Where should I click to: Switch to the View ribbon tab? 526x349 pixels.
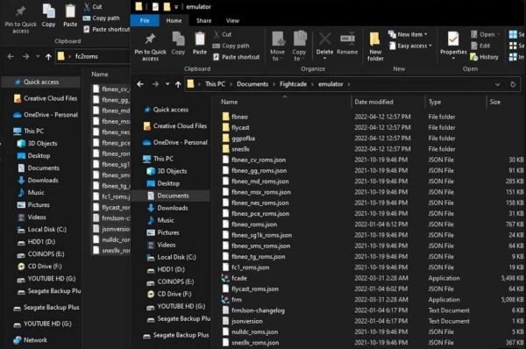[x=232, y=20]
